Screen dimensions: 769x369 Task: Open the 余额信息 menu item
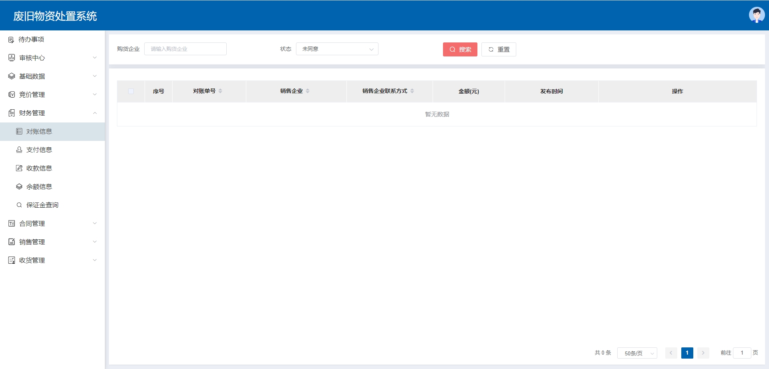(x=39, y=187)
